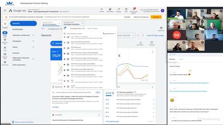Click the Herunterladen download icon
This screenshot has width=223, height=125.
(141, 42)
